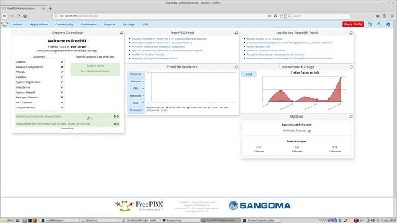Show Firefox sidebars icon
This screenshot has height=223, width=397.
[385, 16]
